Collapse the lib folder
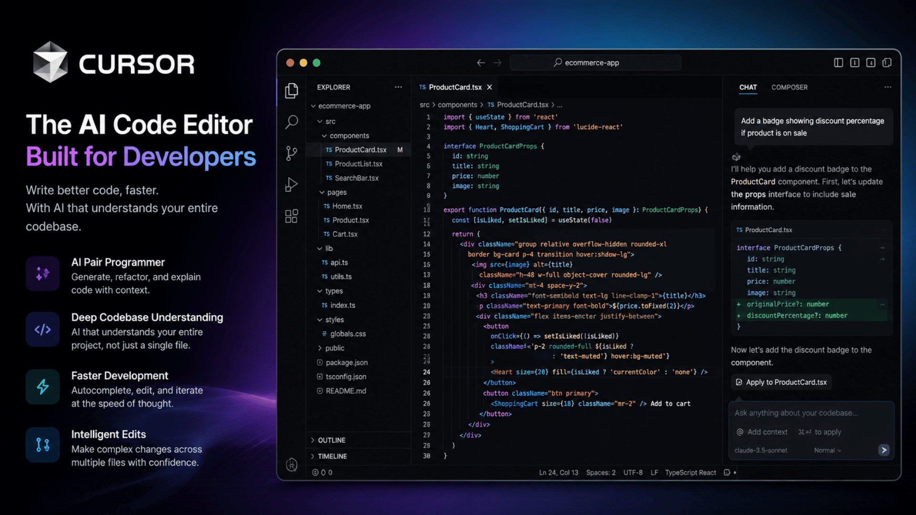Image resolution: width=916 pixels, height=515 pixels. [320, 248]
